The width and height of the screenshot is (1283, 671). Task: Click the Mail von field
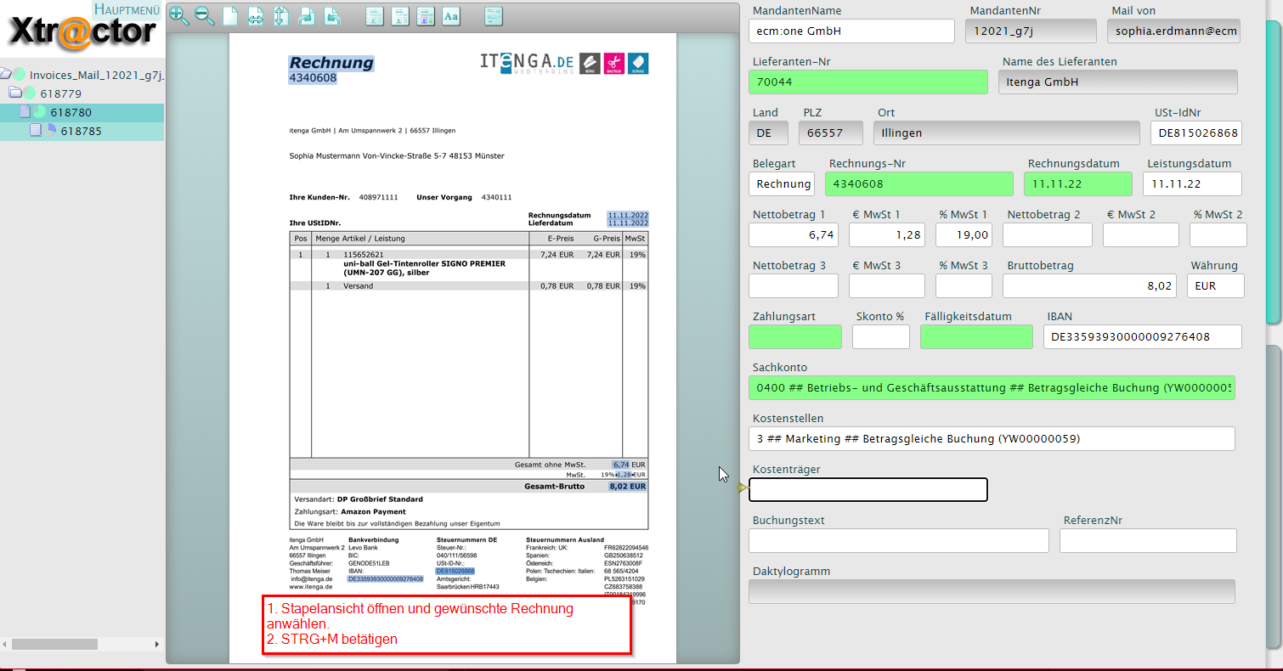[1173, 31]
